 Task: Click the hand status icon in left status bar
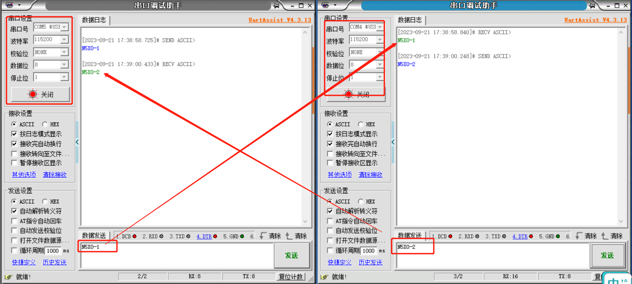9,277
